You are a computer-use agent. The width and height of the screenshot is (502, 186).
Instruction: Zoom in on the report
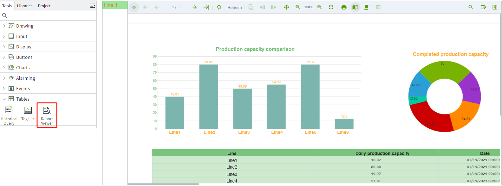tap(320, 7)
